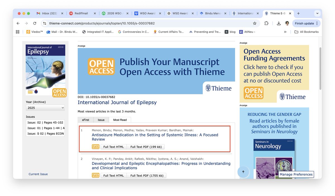Expand the tab search dropdown arrow

[x=317, y=13]
